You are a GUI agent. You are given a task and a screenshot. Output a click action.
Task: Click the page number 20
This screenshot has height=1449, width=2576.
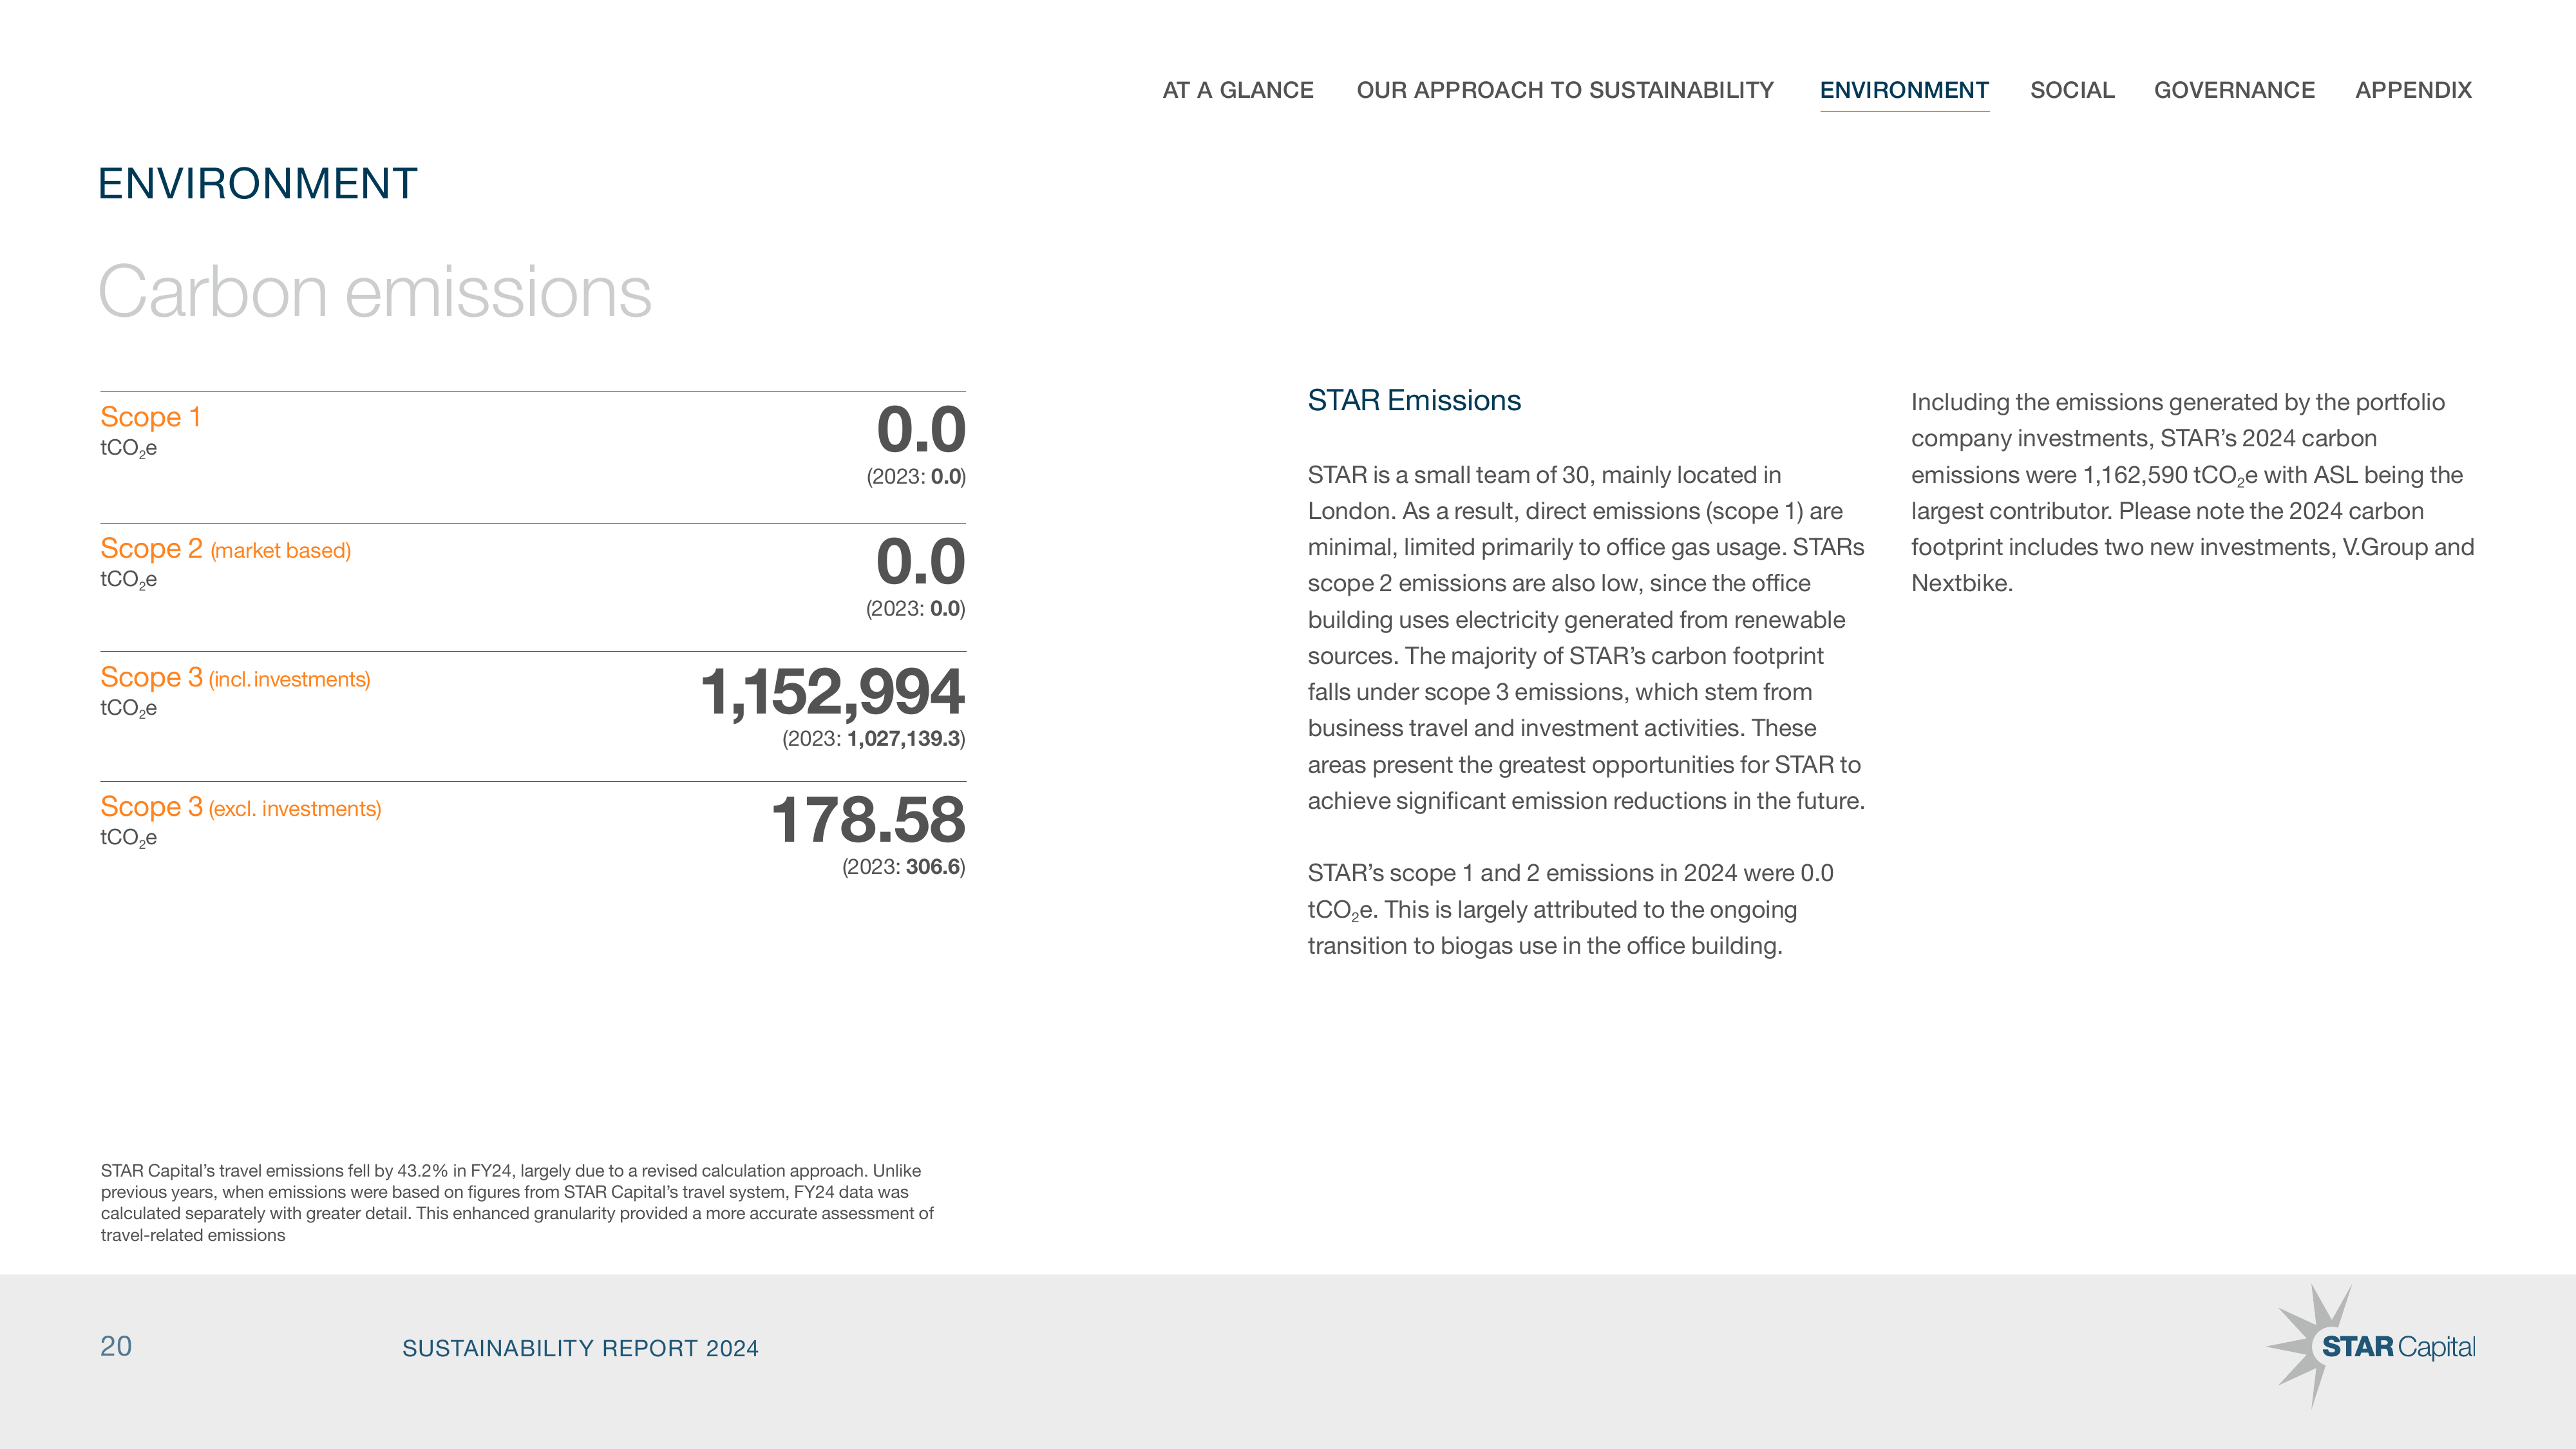(116, 1346)
